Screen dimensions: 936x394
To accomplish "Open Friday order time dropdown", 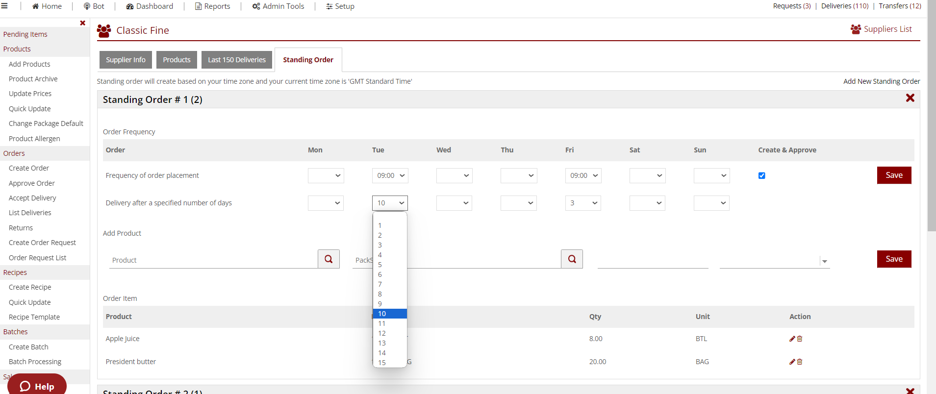I will [x=583, y=175].
